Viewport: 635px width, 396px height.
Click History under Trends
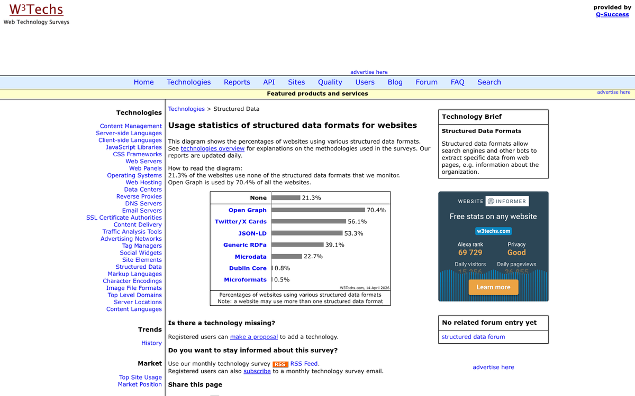click(151, 343)
